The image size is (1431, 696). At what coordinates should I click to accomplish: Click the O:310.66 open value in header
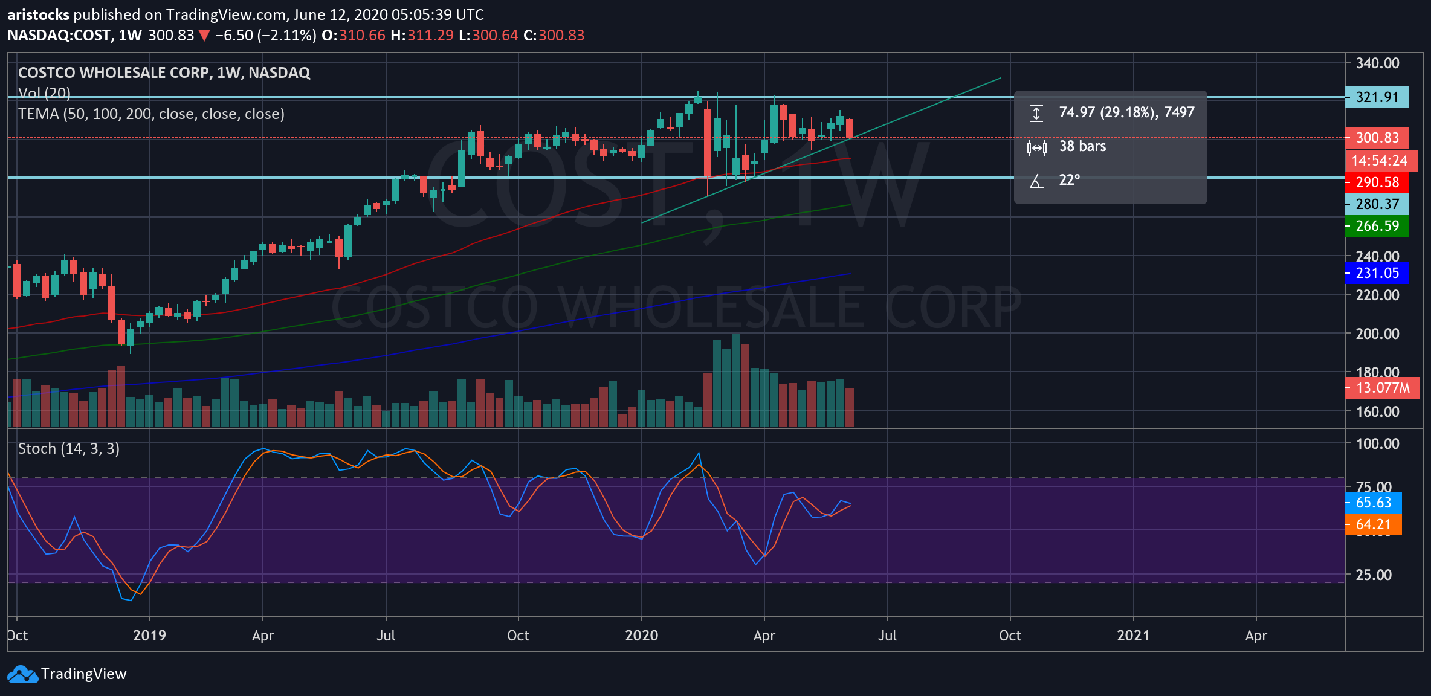point(354,36)
